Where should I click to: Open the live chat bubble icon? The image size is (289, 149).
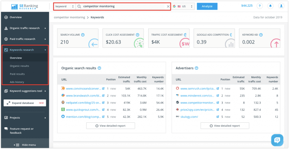tap(277, 140)
